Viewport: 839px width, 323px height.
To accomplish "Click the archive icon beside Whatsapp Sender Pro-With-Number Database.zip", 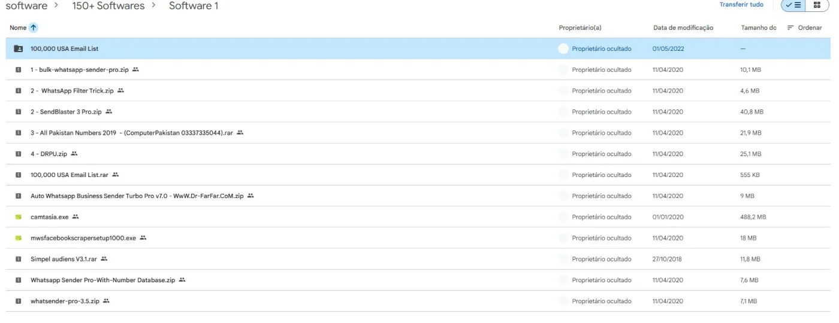I will pos(19,280).
